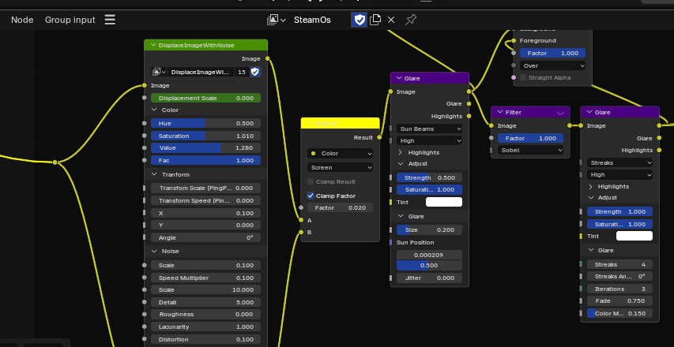
Task: Click the Strength 0.500 slider
Action: click(429, 177)
